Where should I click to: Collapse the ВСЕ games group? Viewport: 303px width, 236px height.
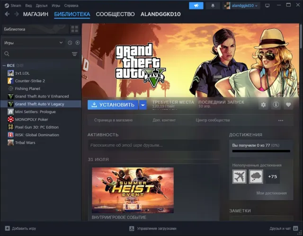[x=4, y=66]
